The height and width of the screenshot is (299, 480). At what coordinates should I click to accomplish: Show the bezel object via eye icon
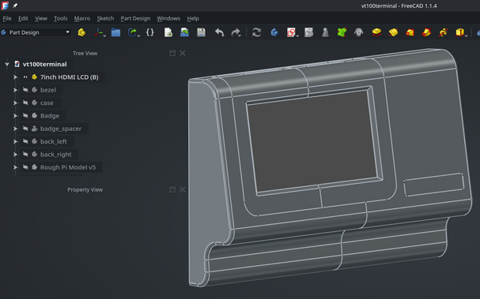click(x=25, y=90)
